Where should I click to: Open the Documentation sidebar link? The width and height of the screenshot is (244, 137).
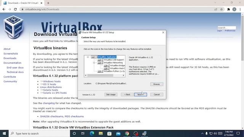pyautogui.click(x=13, y=63)
